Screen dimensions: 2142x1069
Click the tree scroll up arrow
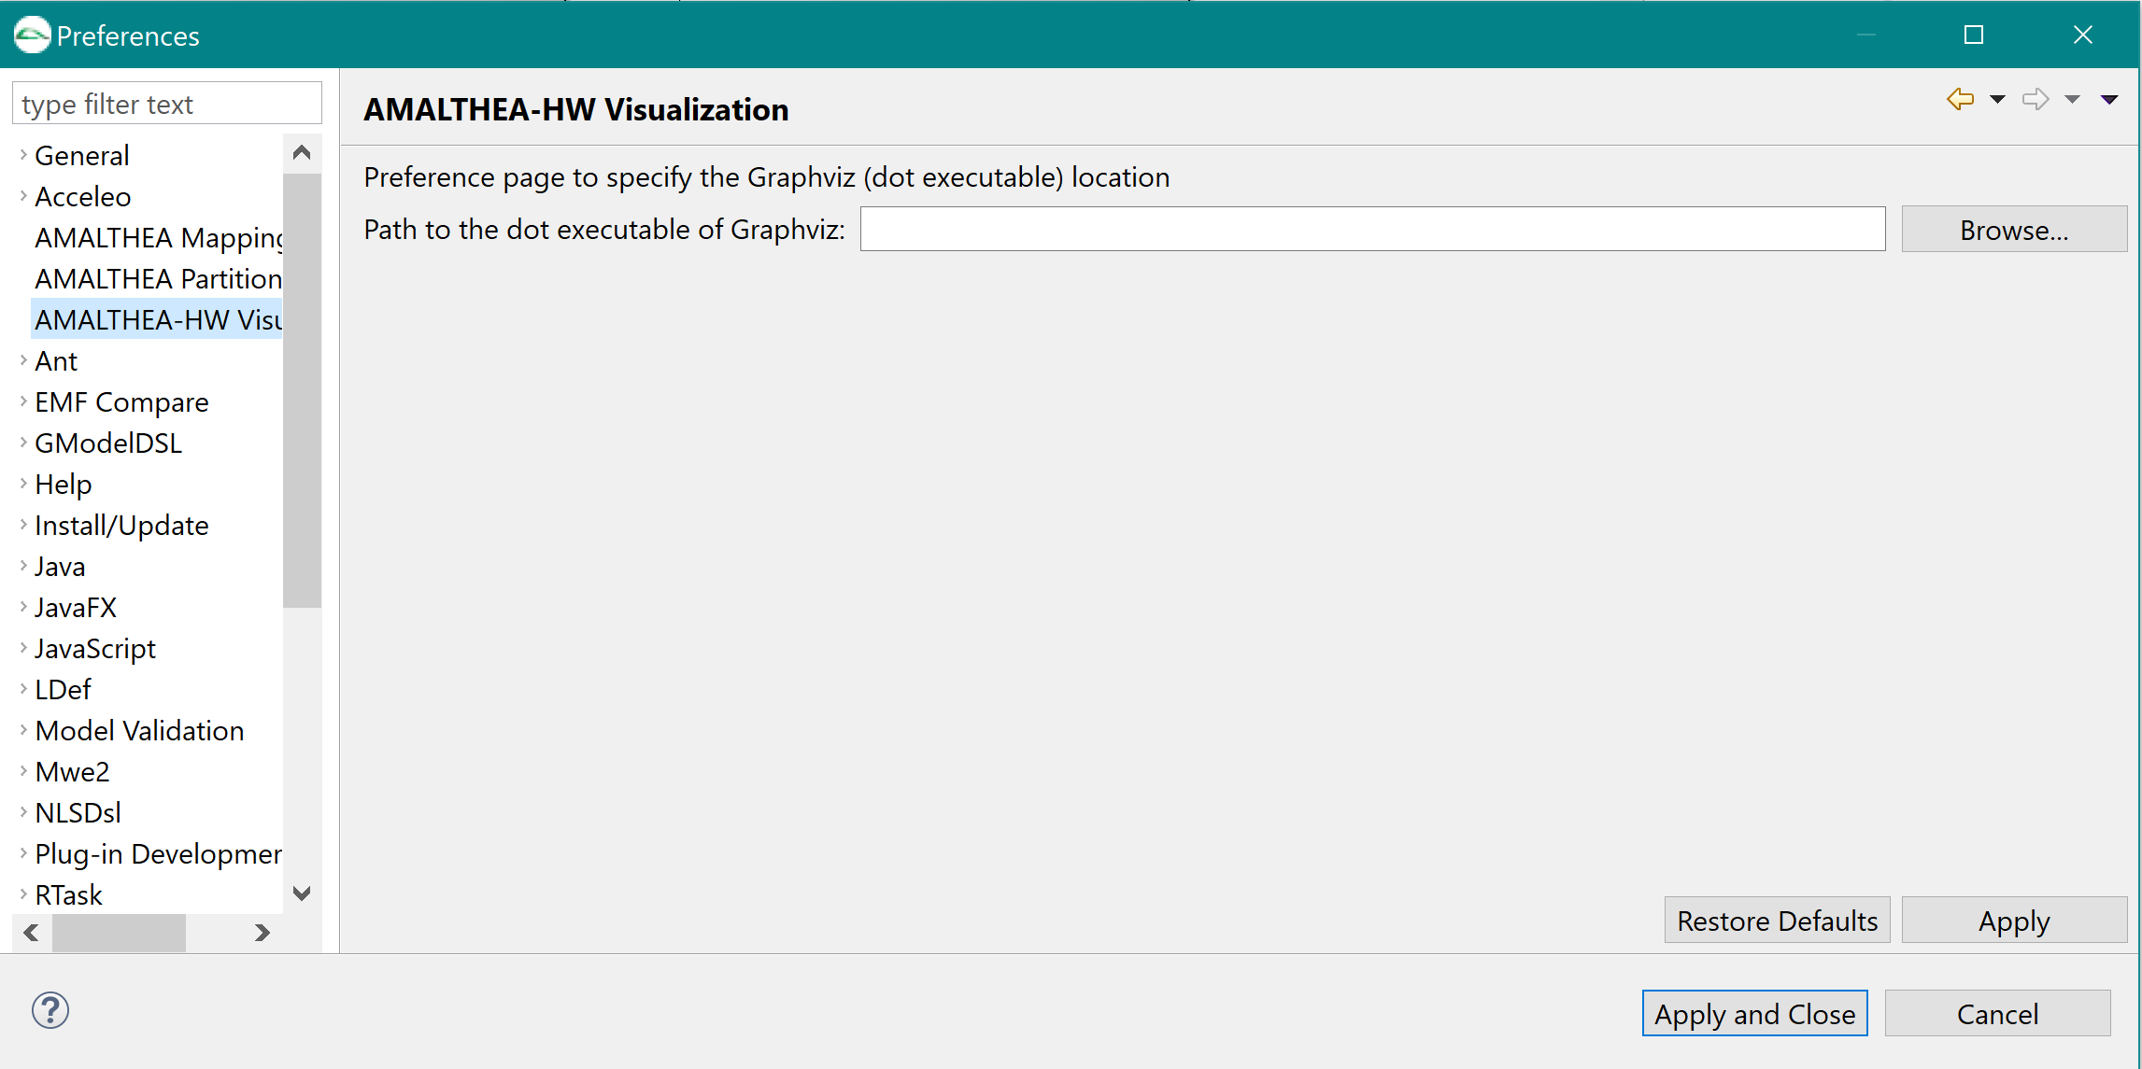[302, 152]
